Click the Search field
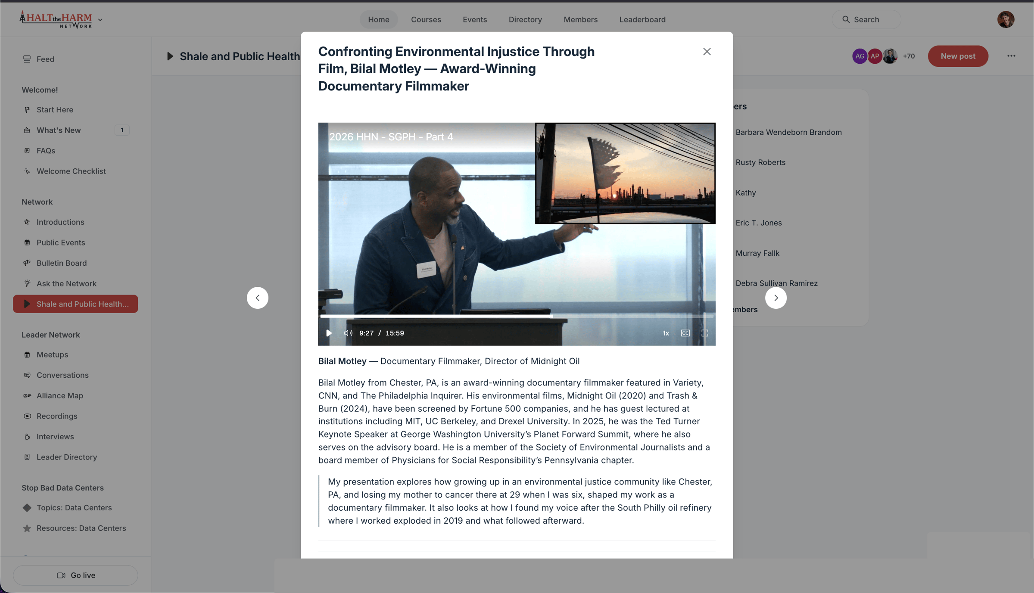This screenshot has width=1034, height=593. click(x=866, y=19)
